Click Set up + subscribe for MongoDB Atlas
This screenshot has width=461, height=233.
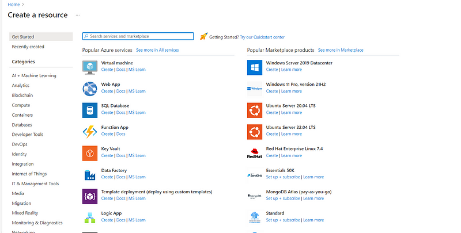[x=283, y=198]
